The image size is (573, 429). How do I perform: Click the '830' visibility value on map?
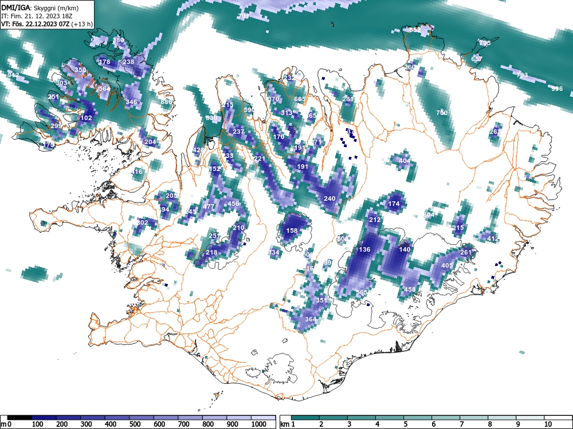pyautogui.click(x=211, y=118)
